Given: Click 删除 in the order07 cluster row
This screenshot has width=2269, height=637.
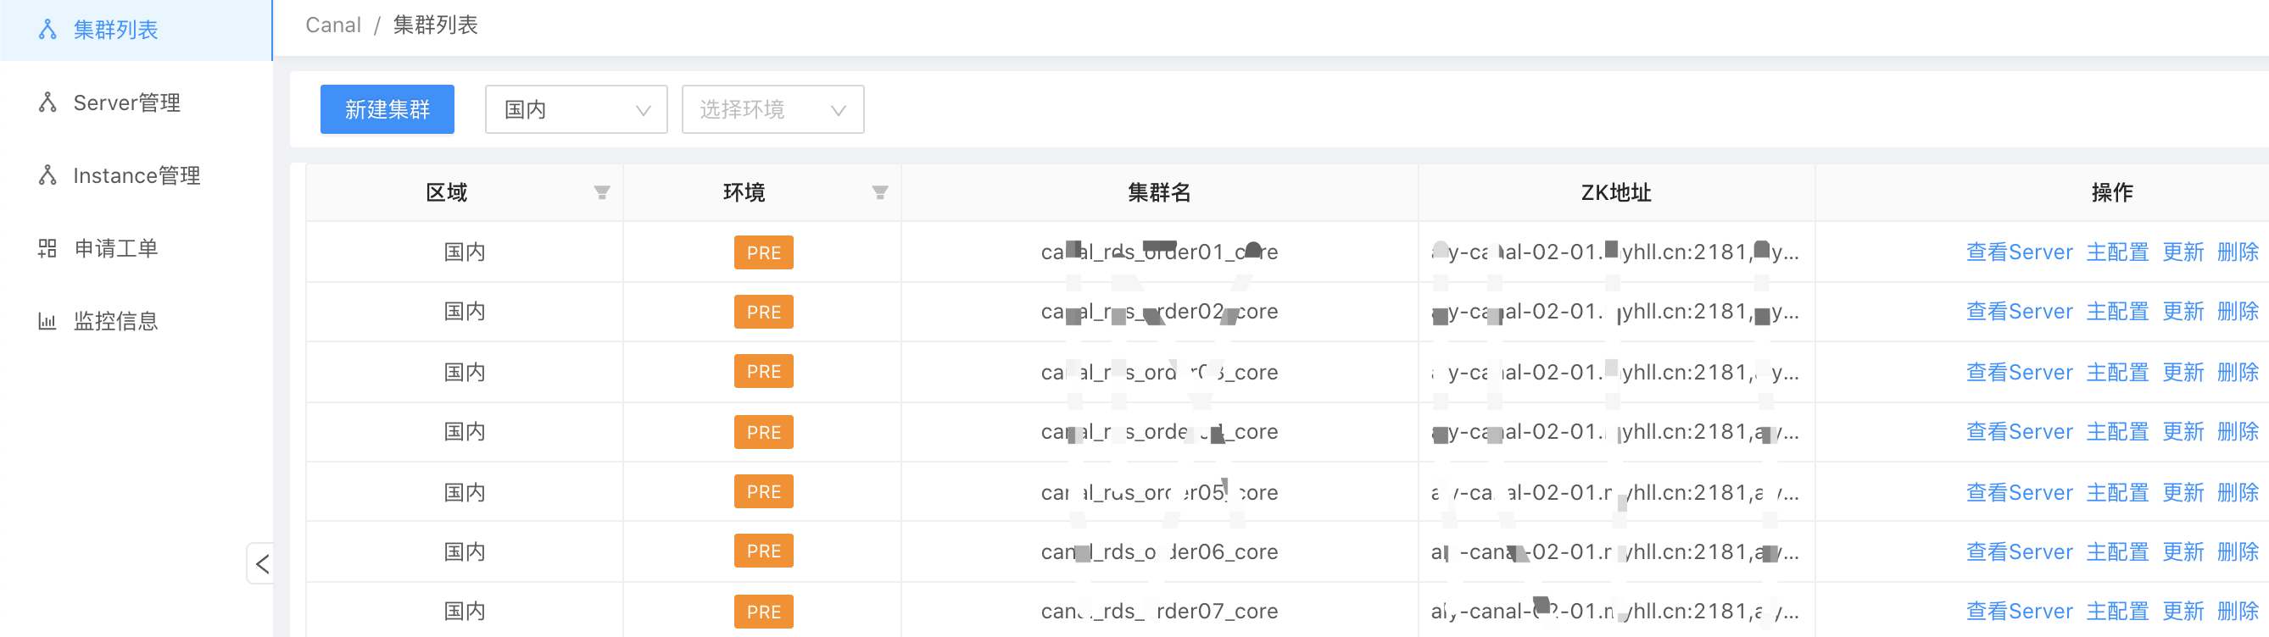Looking at the screenshot, I should click(x=2238, y=612).
